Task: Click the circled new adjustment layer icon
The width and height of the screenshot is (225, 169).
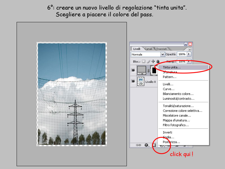Action: 161,145
